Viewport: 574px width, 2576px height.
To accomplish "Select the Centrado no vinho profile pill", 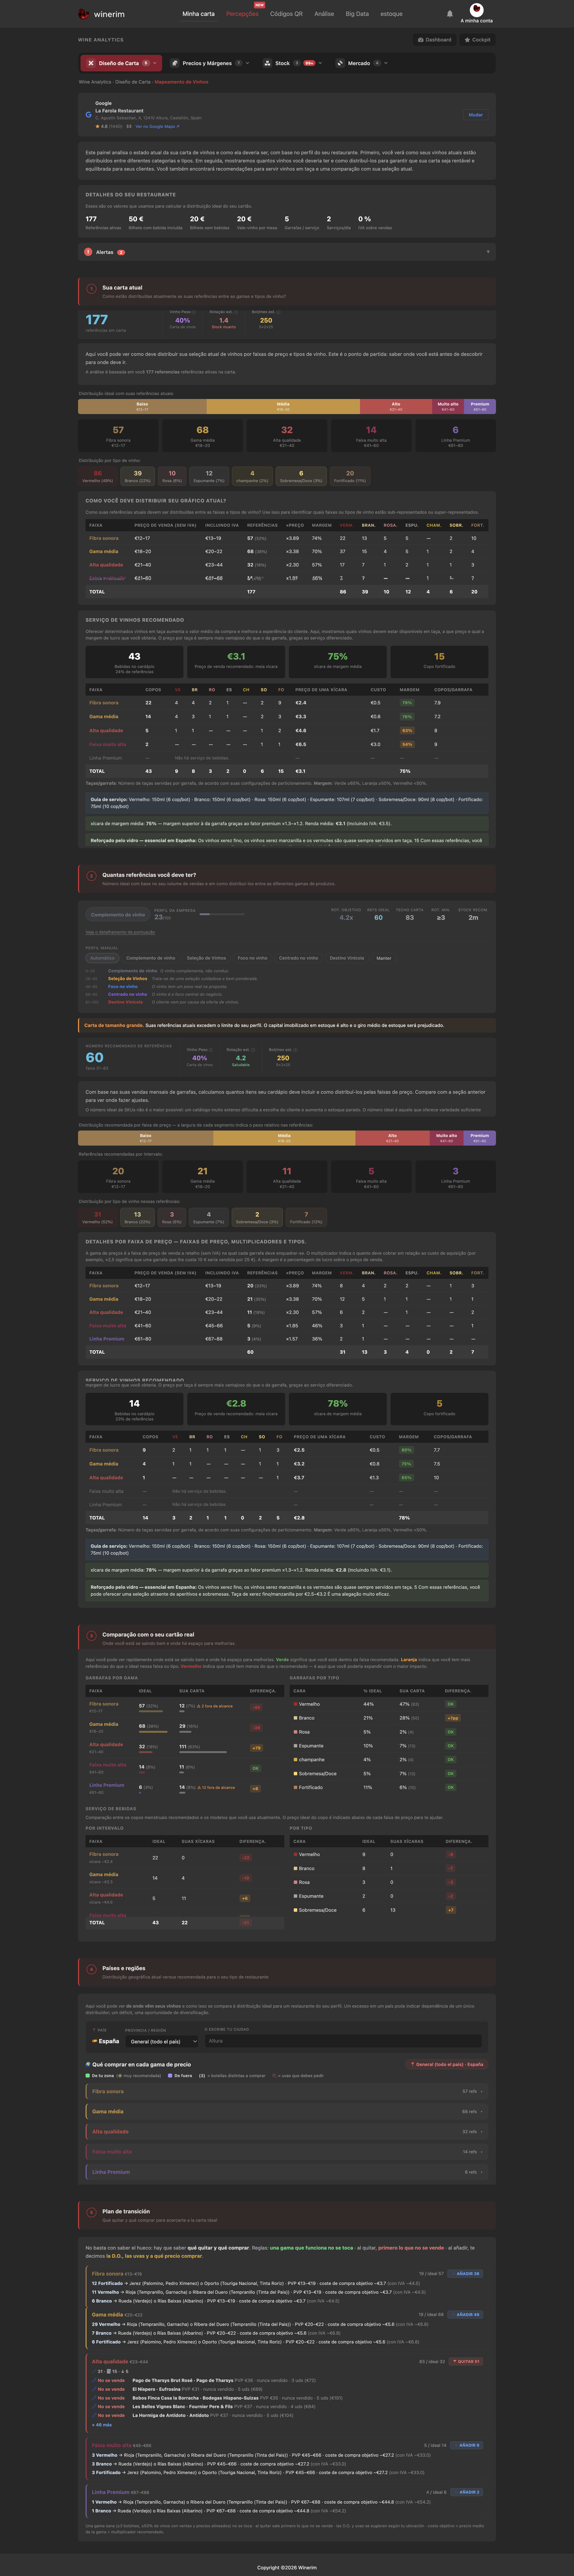I will point(298,958).
